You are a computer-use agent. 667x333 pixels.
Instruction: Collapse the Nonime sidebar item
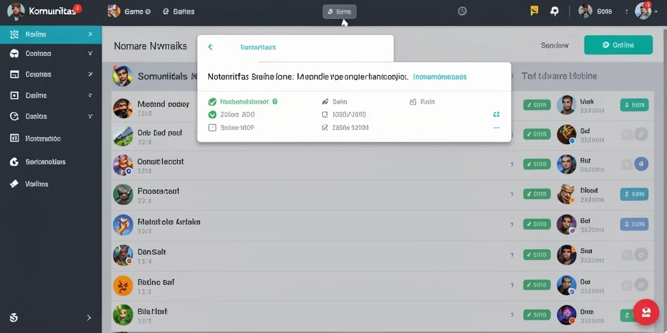point(90,34)
